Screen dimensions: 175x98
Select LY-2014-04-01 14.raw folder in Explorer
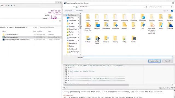coord(11,35)
